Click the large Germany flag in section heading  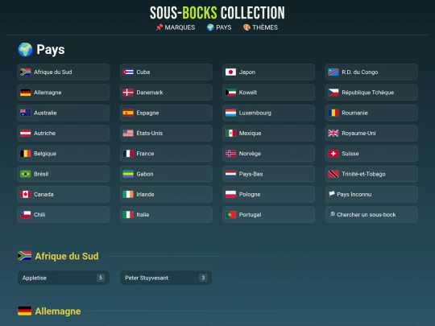click(x=25, y=311)
